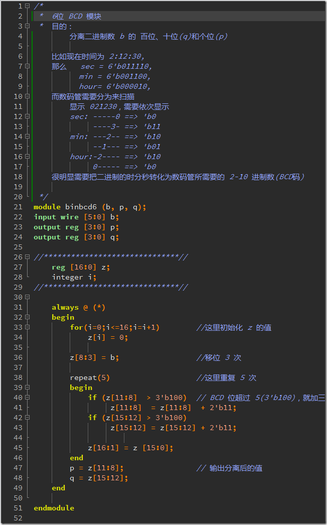Click the comment 'sec = 6'b011110,'
Screen dimensions: 327x525
[116, 66]
